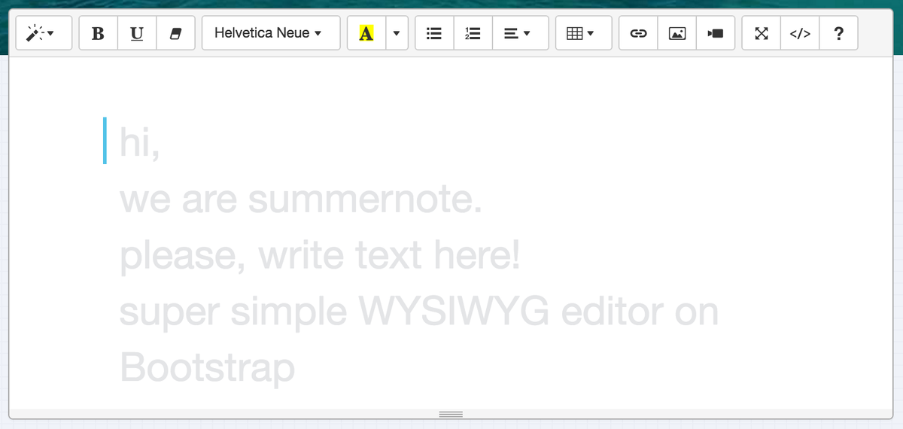Open the Helvetica Neue font dropdown
The height and width of the screenshot is (429, 903).
pos(271,33)
